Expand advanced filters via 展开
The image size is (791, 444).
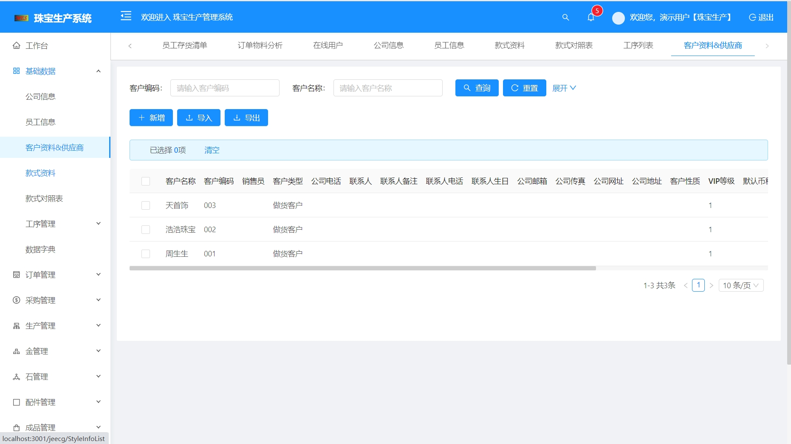coord(564,88)
